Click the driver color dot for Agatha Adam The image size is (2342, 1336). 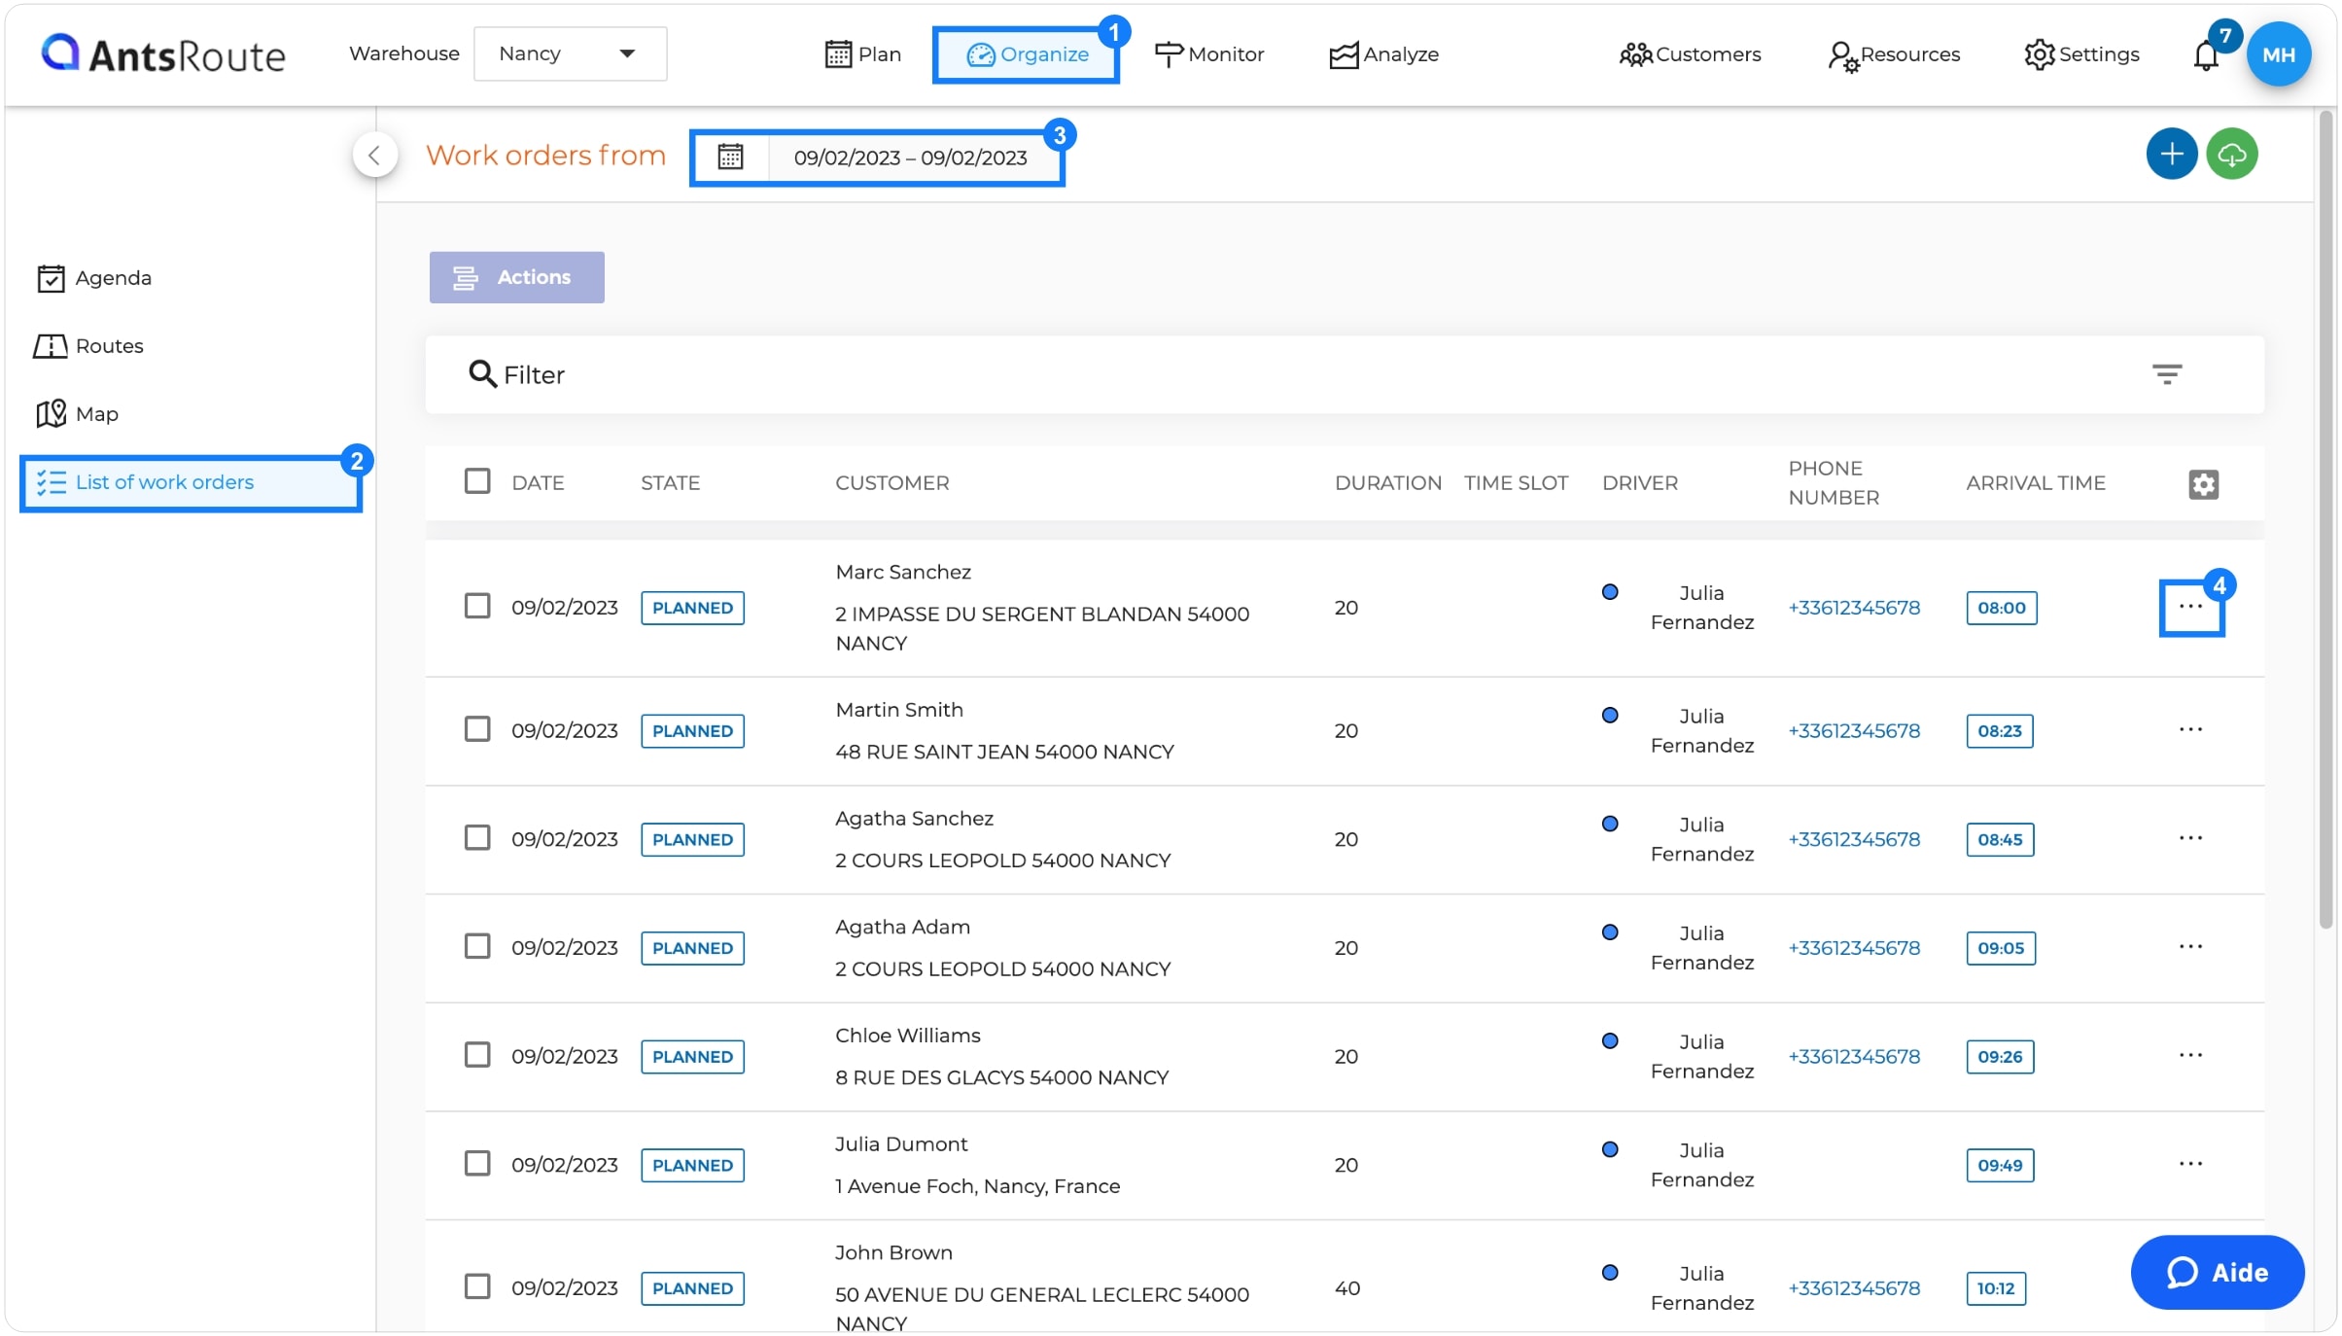pos(1610,932)
